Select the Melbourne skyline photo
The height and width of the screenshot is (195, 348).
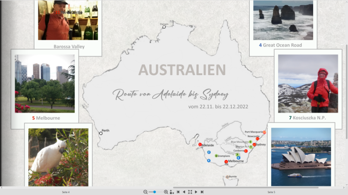pyautogui.click(x=45, y=83)
